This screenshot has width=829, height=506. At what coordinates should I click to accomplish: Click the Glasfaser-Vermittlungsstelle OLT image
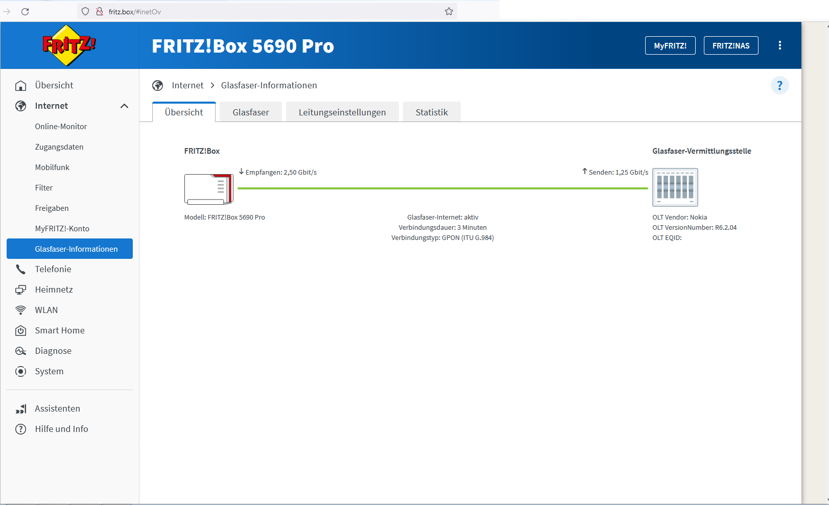(x=675, y=187)
